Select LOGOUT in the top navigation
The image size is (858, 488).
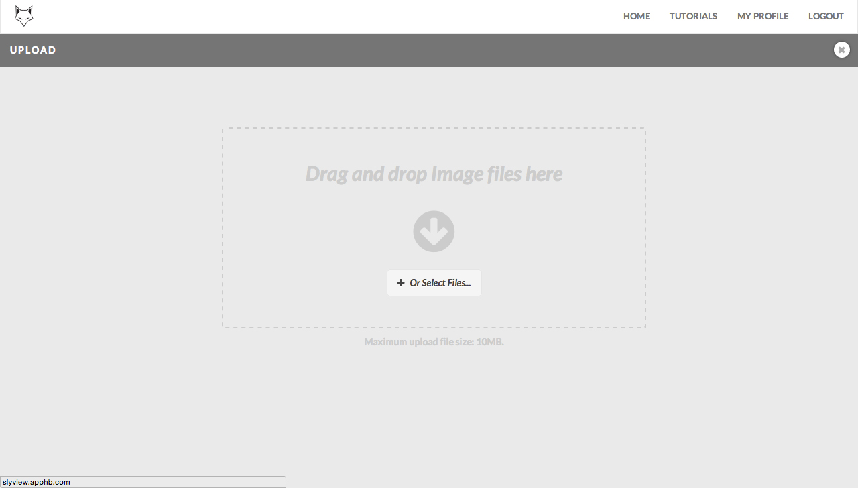pyautogui.click(x=826, y=16)
